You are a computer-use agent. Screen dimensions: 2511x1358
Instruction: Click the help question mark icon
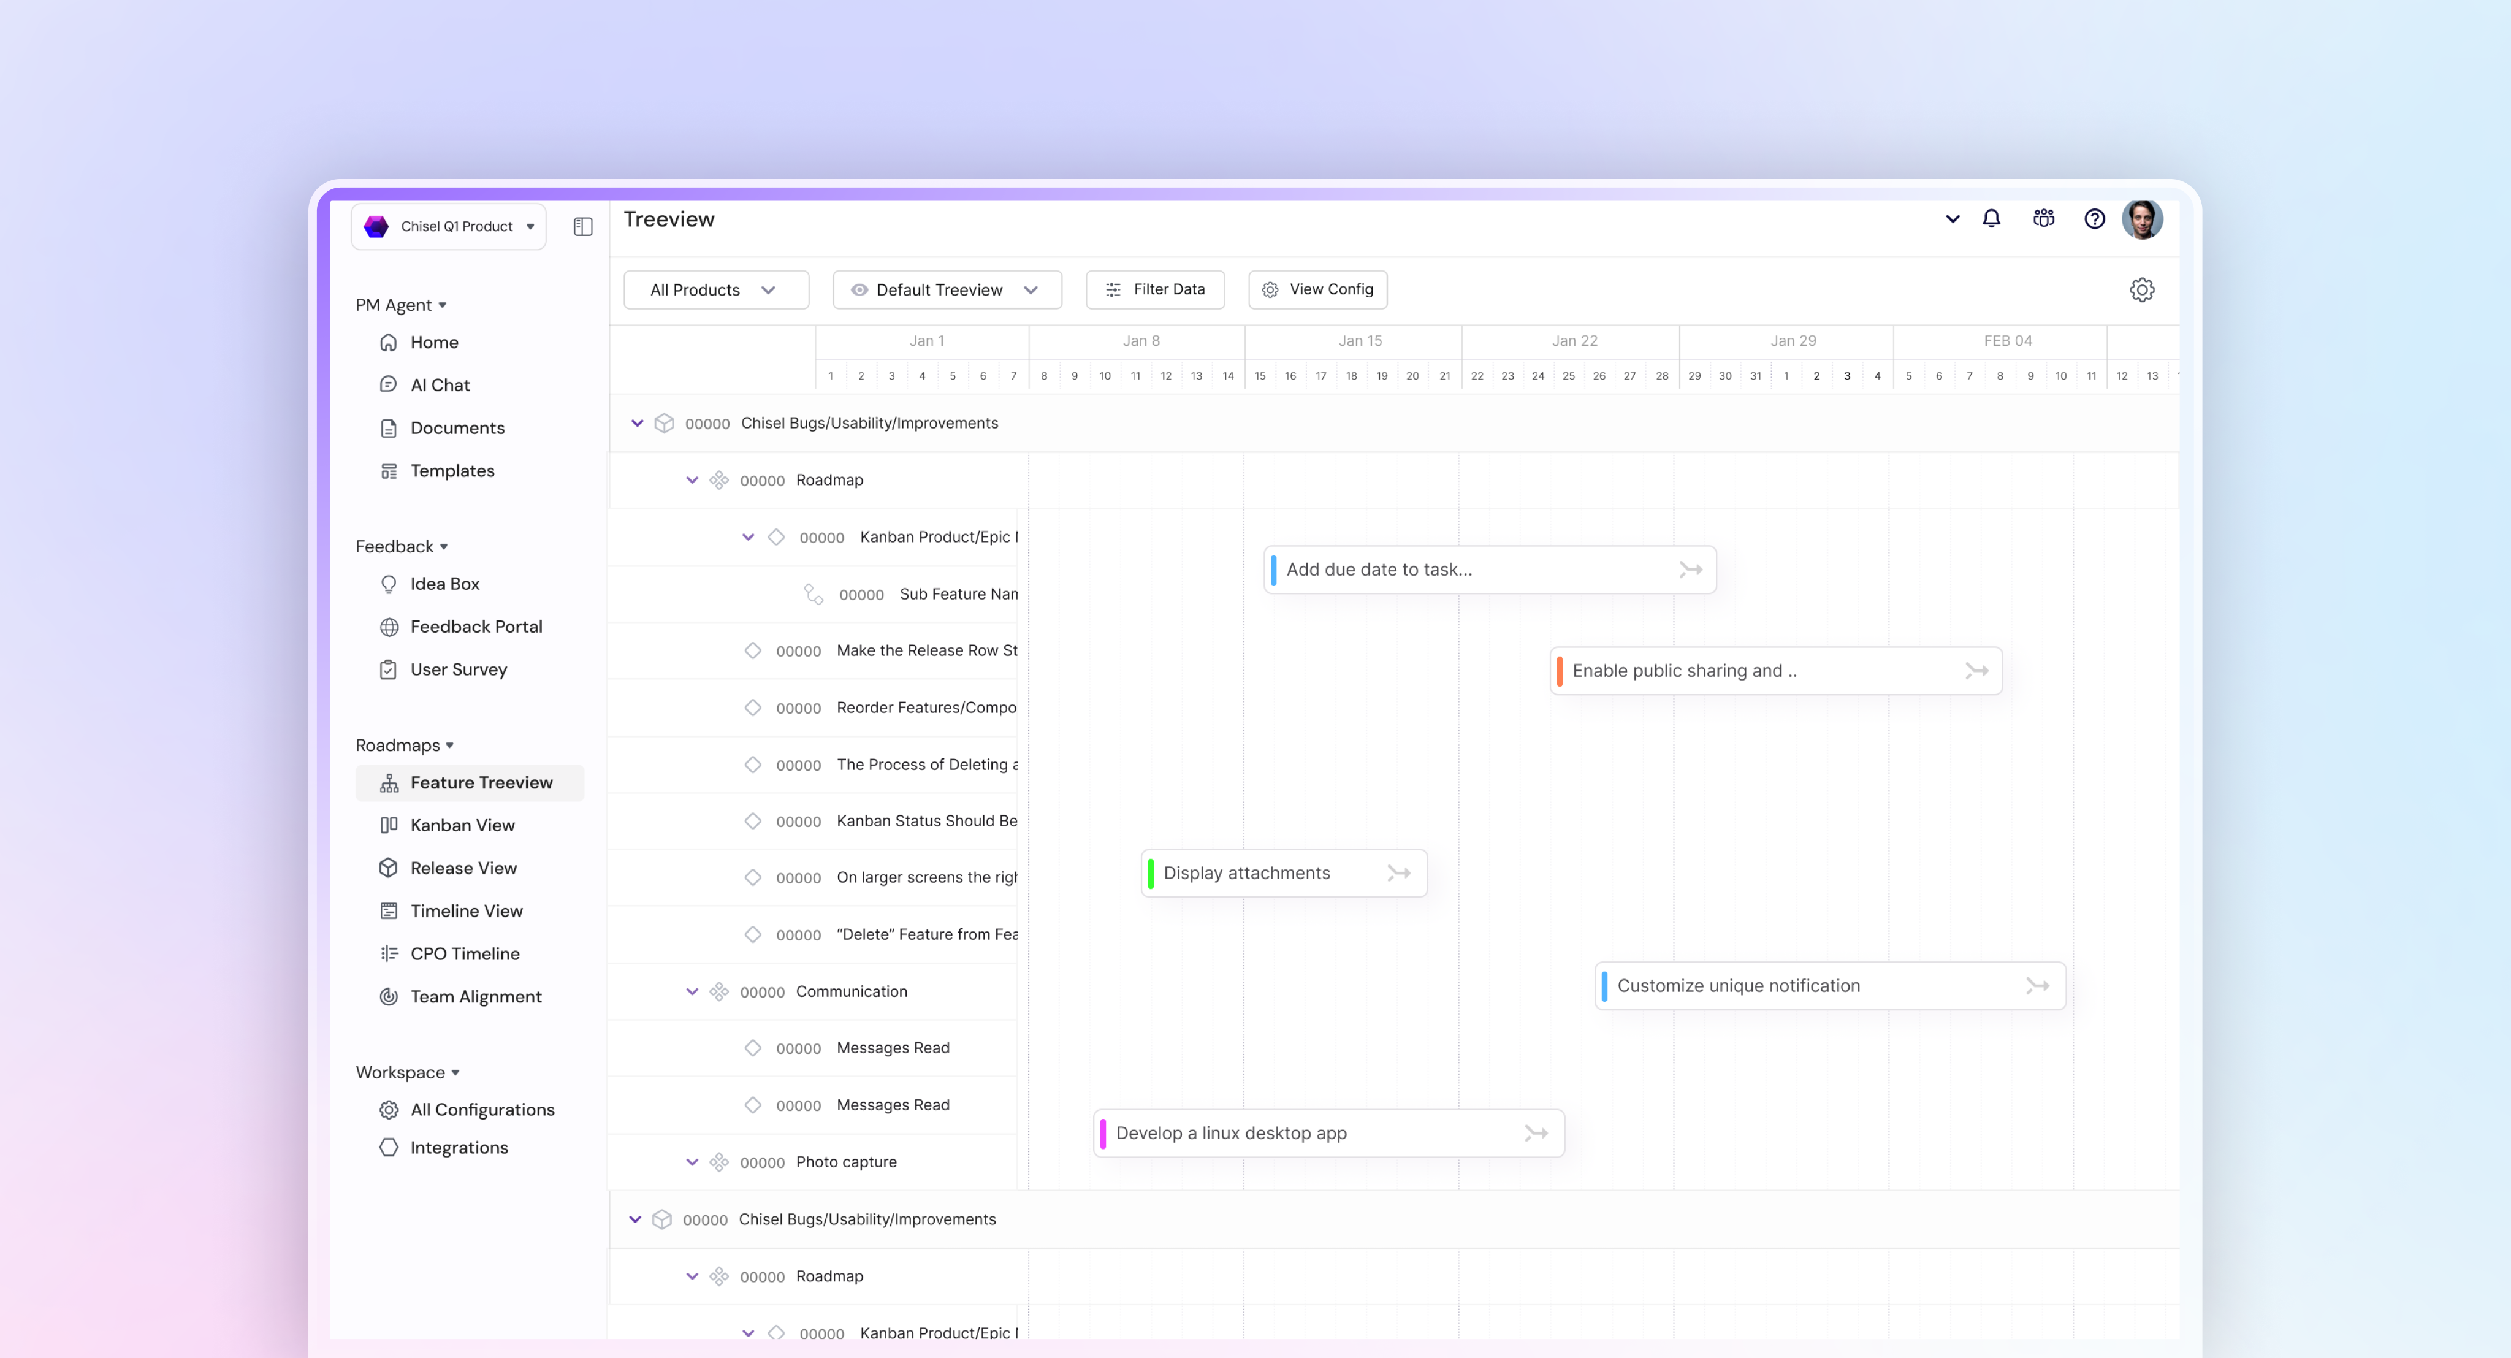pyautogui.click(x=2094, y=218)
